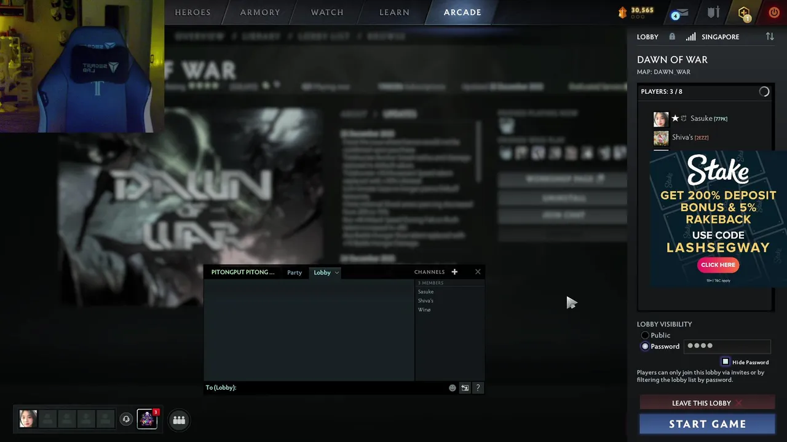Click Shiva's player name in lobby list

pyautogui.click(x=682, y=138)
